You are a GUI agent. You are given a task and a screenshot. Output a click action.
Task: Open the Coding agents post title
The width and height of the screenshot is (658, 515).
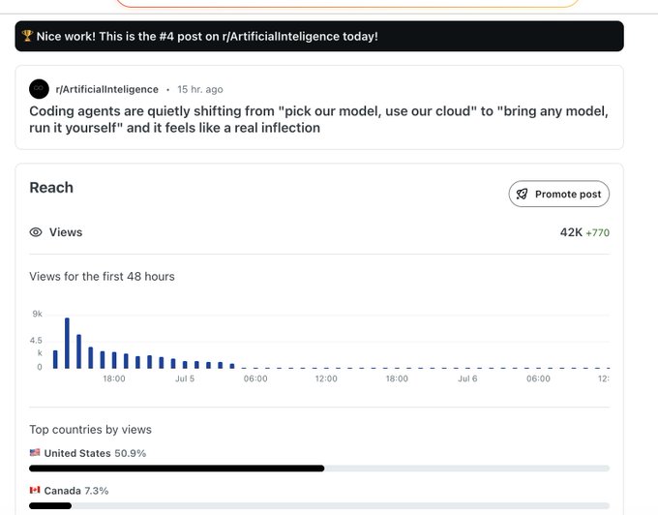point(318,119)
